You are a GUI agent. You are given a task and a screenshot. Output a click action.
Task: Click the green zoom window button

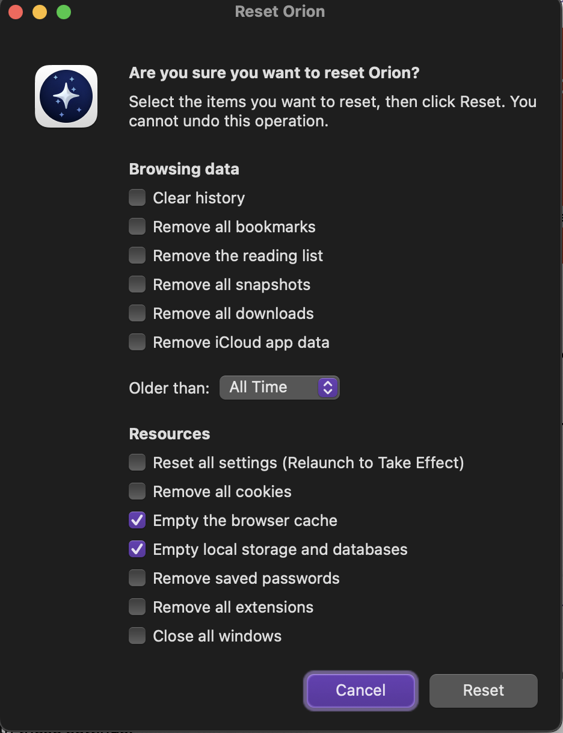(63, 12)
